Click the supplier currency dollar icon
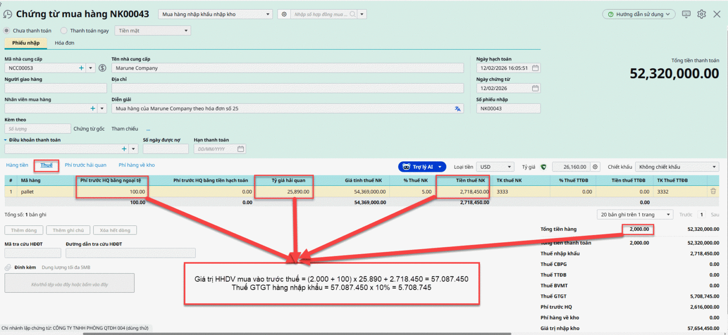The height and width of the screenshot is (335, 728). (x=102, y=68)
